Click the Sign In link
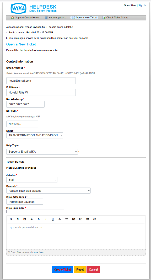 142,6
